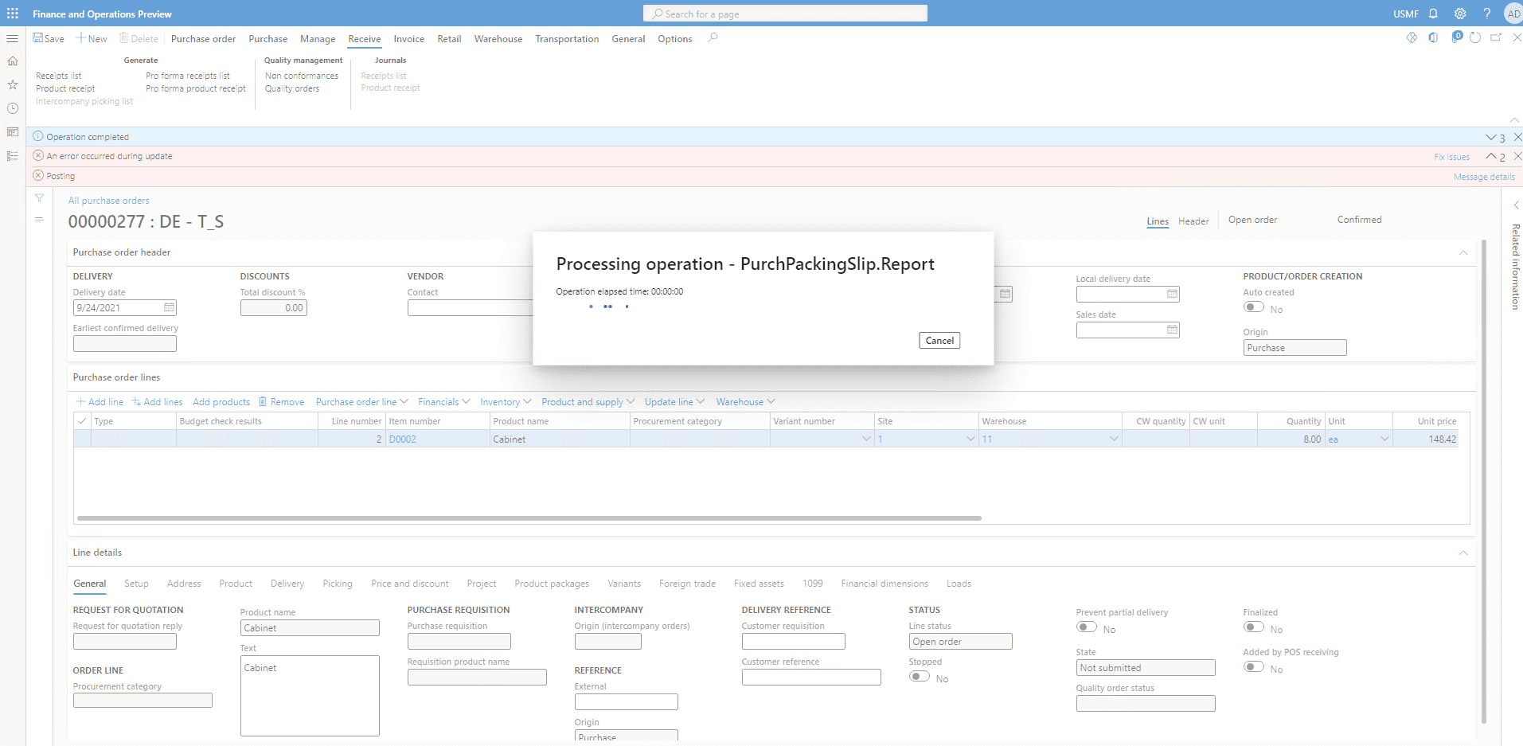Switch to Header view
The image size is (1523, 746).
[1193, 221]
